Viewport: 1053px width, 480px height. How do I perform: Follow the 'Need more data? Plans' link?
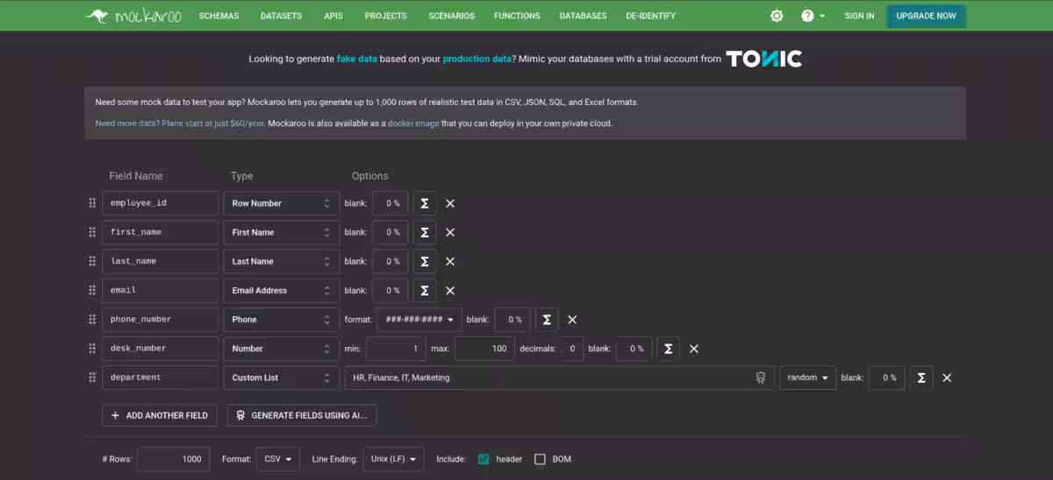tap(180, 124)
